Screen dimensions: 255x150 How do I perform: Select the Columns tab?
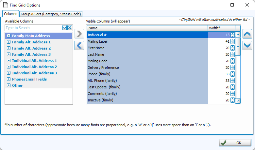point(10,14)
